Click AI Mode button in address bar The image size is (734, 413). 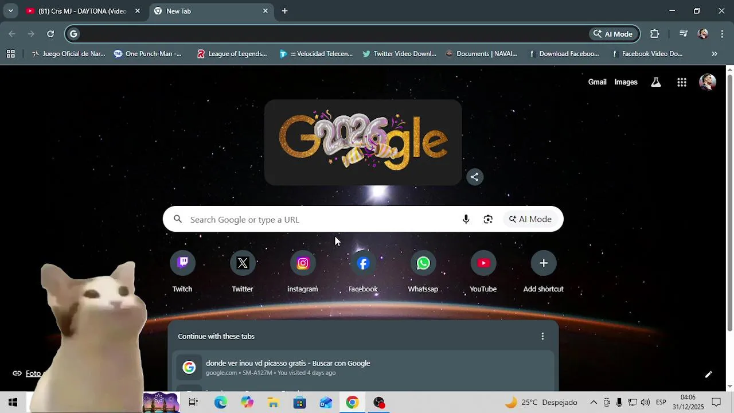point(613,34)
